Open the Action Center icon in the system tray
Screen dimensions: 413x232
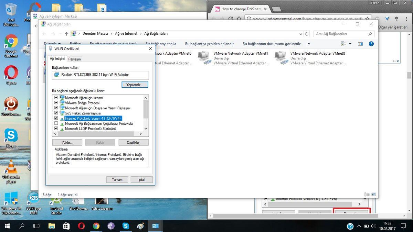[x=403, y=226]
